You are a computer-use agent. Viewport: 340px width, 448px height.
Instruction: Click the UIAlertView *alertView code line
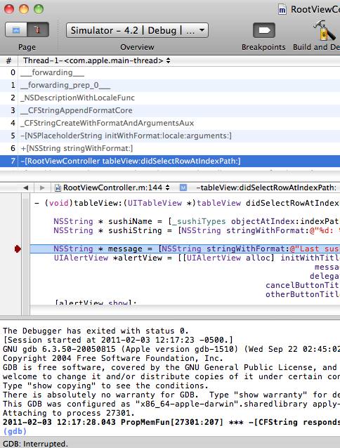click(197, 258)
